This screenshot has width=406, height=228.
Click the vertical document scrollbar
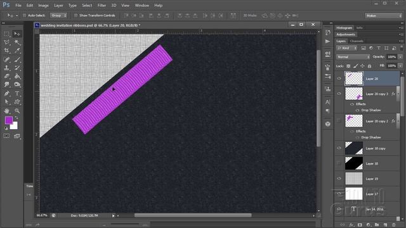point(318,98)
